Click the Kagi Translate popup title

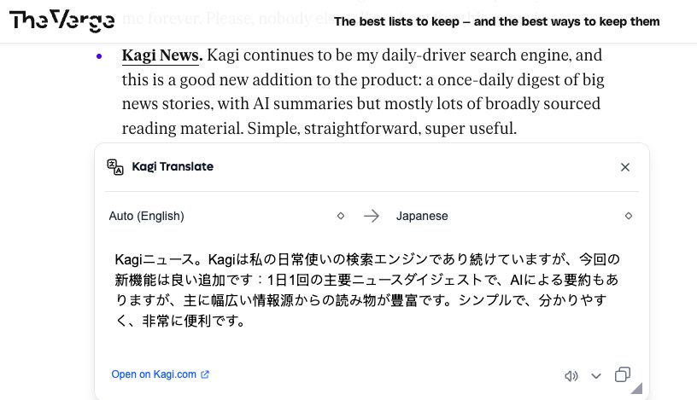[x=173, y=166]
